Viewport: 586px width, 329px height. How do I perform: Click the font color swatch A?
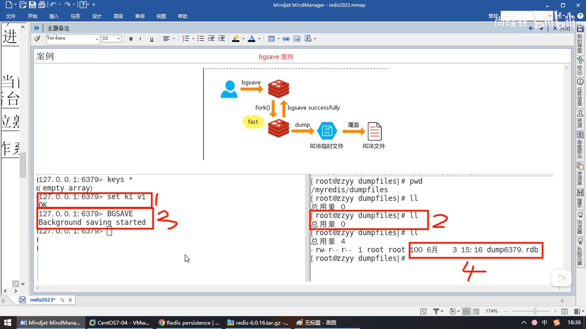click(251, 39)
